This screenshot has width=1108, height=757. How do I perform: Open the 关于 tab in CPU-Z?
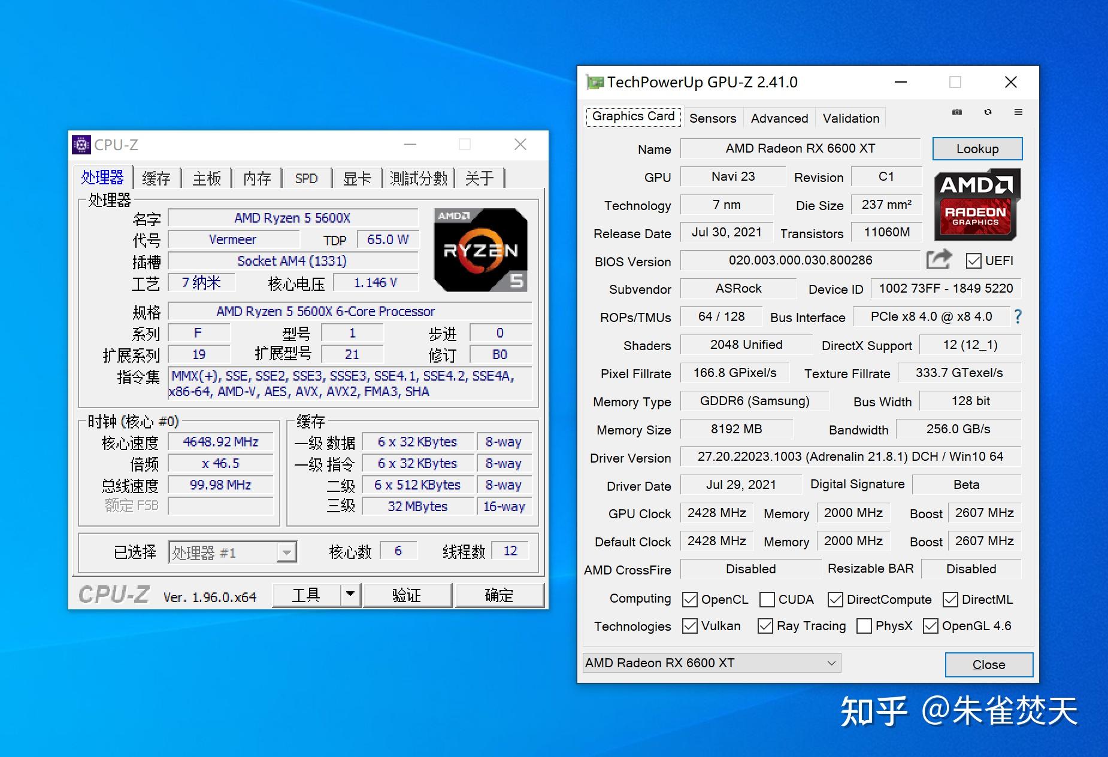tap(480, 178)
